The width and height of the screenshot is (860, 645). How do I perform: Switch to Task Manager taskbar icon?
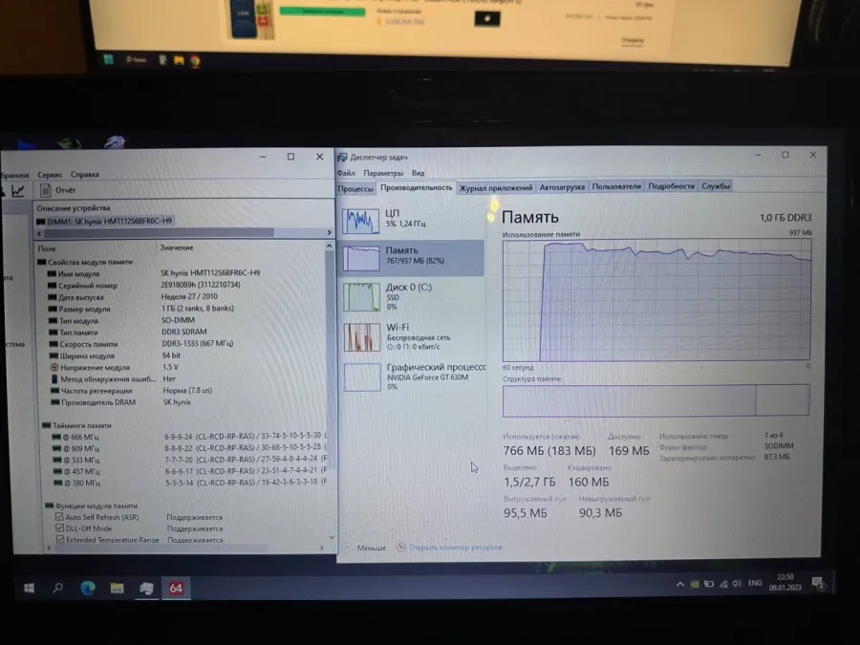(x=146, y=589)
